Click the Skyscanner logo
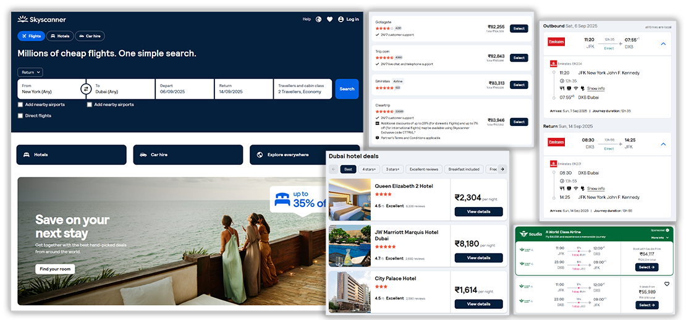The image size is (686, 320). (41, 19)
